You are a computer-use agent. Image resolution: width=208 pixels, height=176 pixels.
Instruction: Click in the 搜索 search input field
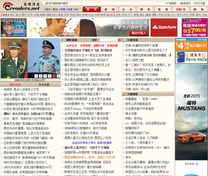point(109,40)
